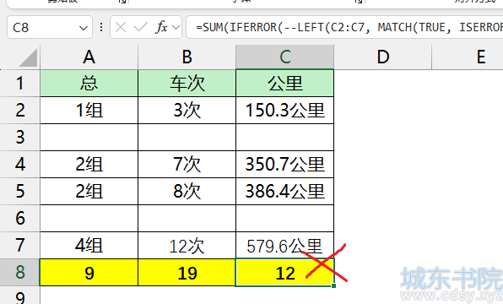Image resolution: width=503 pixels, height=304 pixels.
Task: Click cell "2组" in row 4
Action: pyautogui.click(x=89, y=164)
